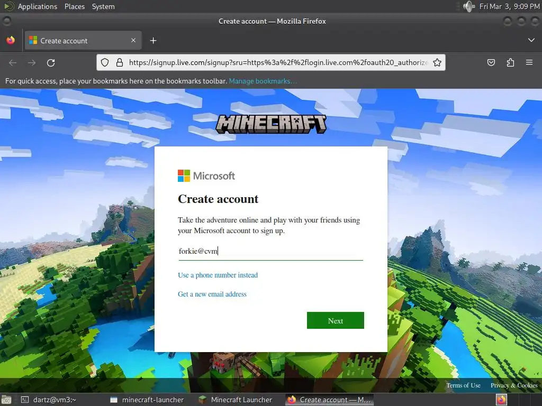The image size is (542, 406).
Task: Open the Firefox hamburger menu
Action: (x=529, y=62)
